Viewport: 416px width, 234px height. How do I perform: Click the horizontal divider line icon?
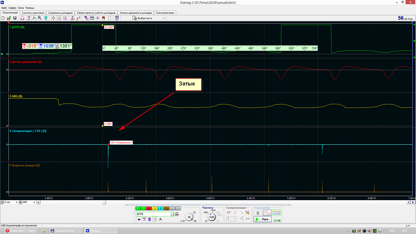pyautogui.click(x=98, y=18)
